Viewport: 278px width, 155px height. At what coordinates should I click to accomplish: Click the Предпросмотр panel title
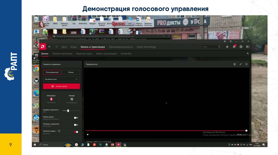click(x=92, y=64)
